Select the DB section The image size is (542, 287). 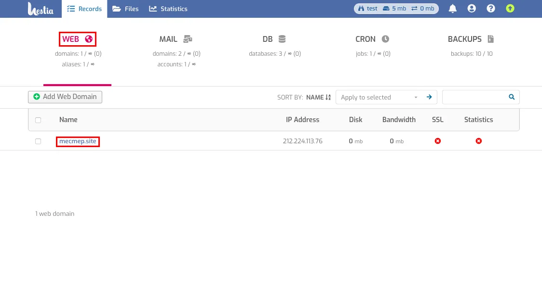(x=274, y=39)
